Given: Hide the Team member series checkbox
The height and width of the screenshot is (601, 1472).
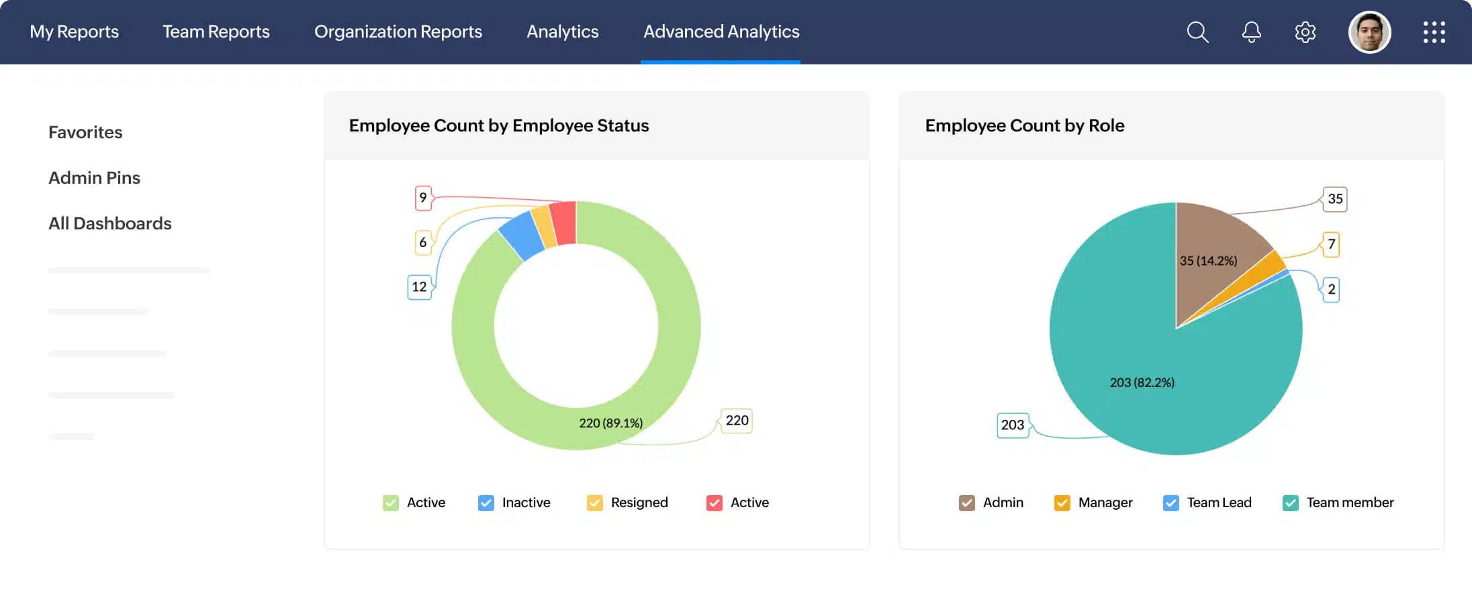Looking at the screenshot, I should click(x=1291, y=503).
